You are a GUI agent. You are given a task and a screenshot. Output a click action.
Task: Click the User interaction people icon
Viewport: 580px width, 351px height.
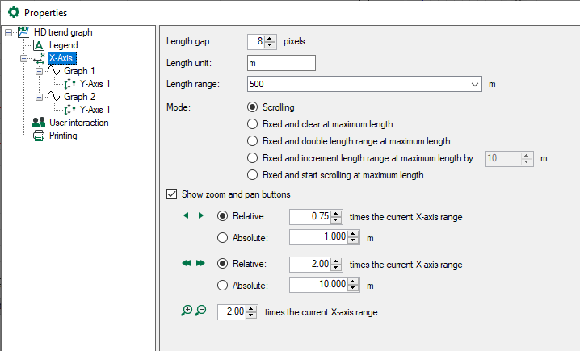click(x=39, y=123)
